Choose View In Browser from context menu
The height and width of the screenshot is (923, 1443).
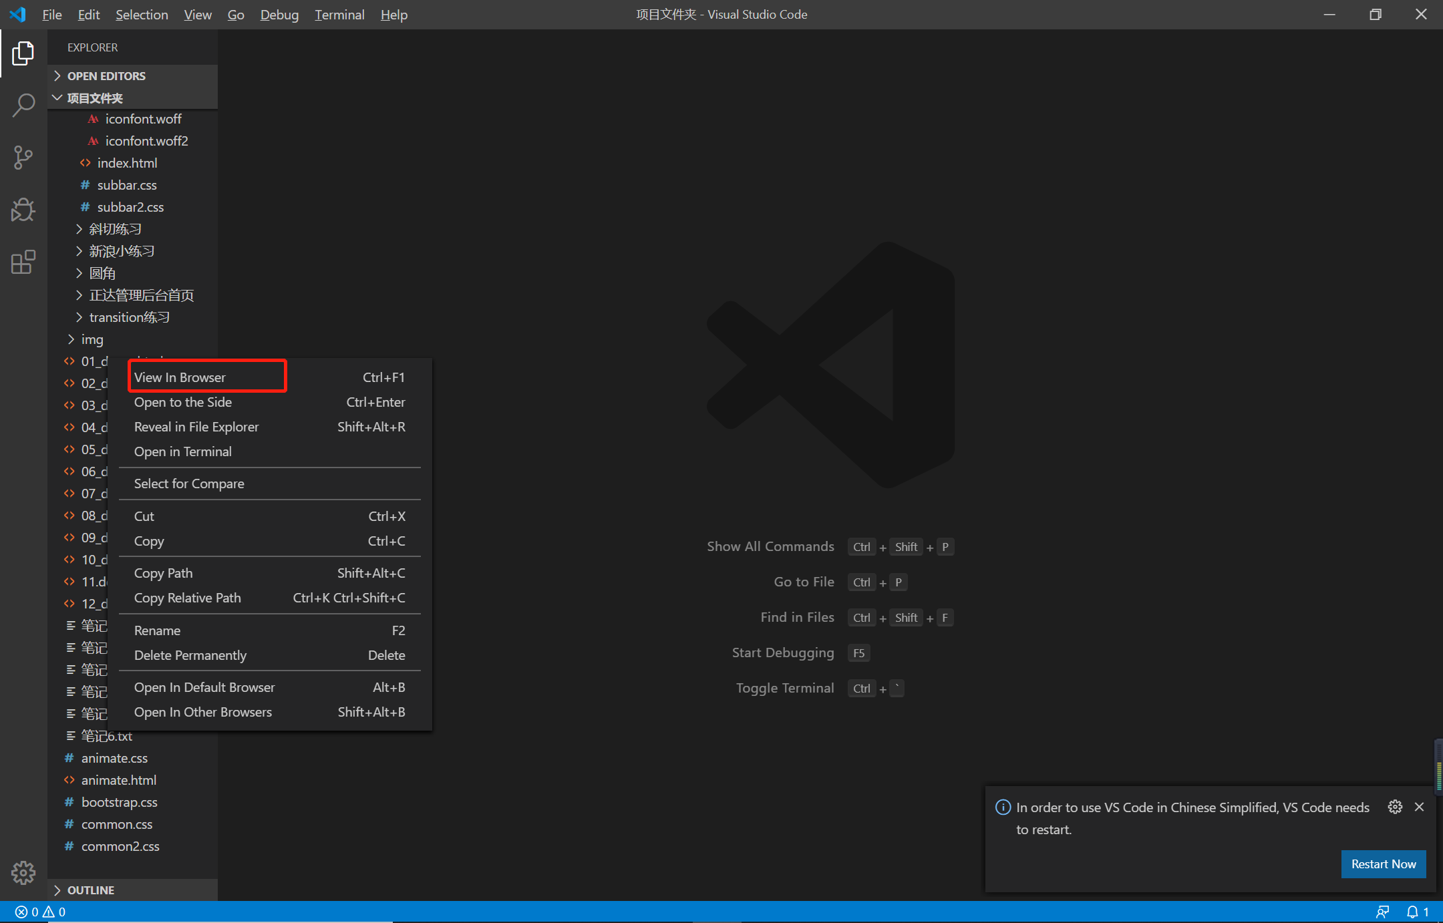180,377
